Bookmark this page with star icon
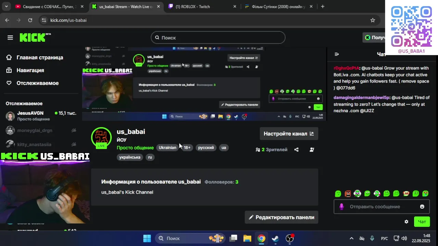This screenshot has width=438, height=246. pyautogui.click(x=373, y=20)
